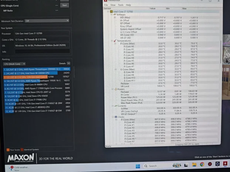
Task: Start the CPU (Single Core) test
Action: click(64, 5)
